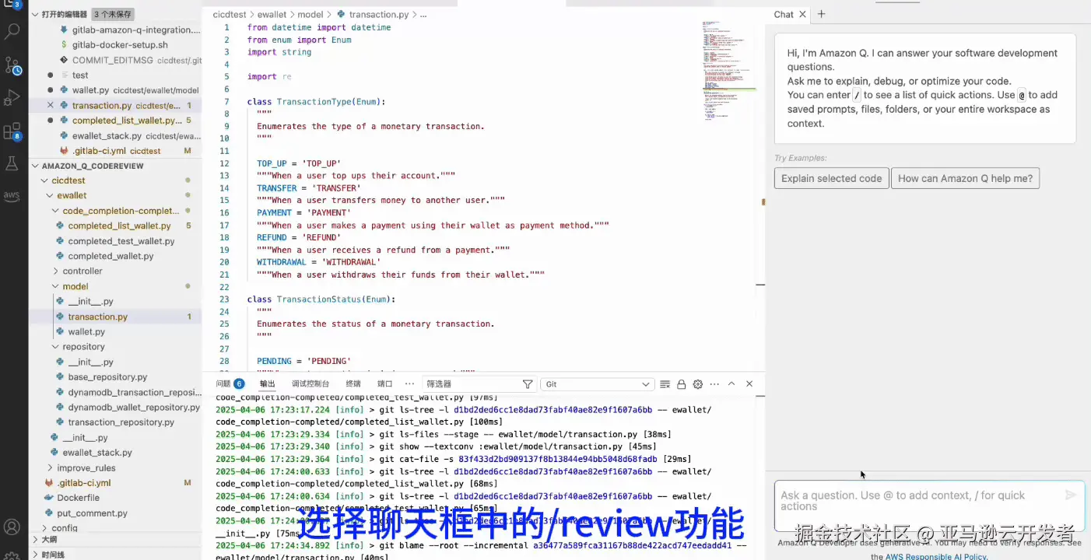Open the Run and Debug view
Screen dimensions: 1091x560
tap(12, 98)
